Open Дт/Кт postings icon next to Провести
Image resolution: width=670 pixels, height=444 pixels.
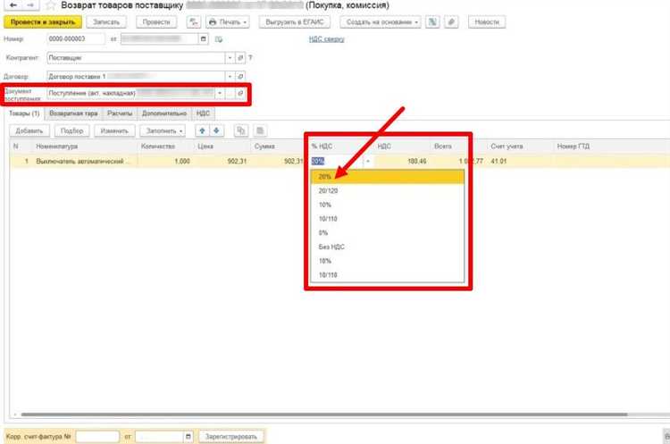(194, 21)
